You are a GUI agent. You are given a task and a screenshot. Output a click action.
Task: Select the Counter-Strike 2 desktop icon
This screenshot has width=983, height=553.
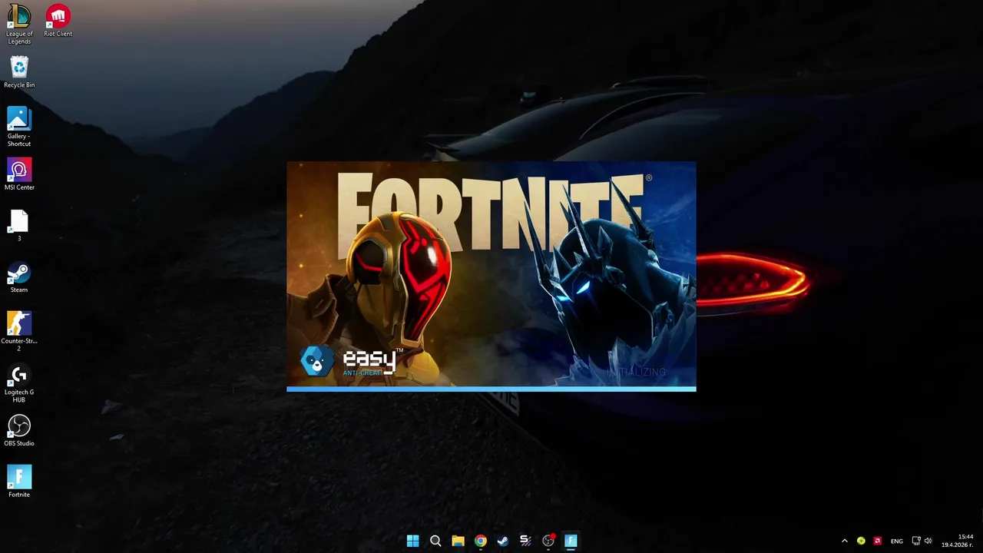[19, 331]
